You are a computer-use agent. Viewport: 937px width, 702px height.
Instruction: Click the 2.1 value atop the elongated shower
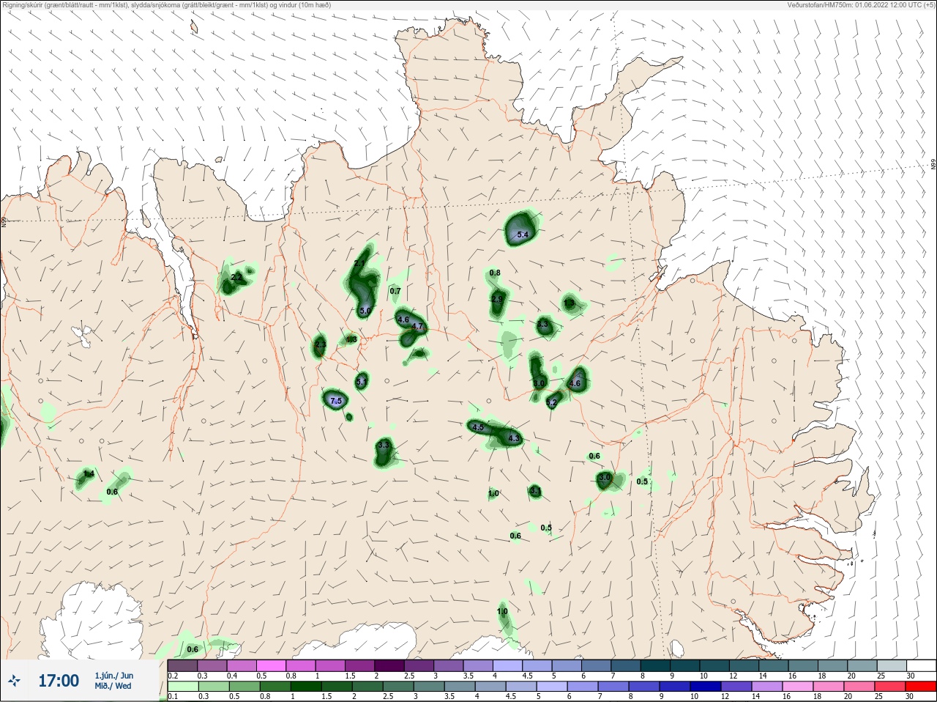point(359,263)
